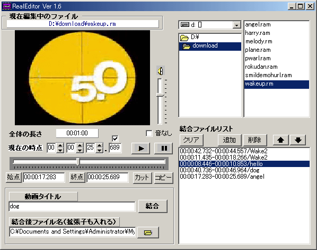Set the 終点 end point button
Image resolution: width=317 pixels, height=250 pixels.
click(x=77, y=178)
